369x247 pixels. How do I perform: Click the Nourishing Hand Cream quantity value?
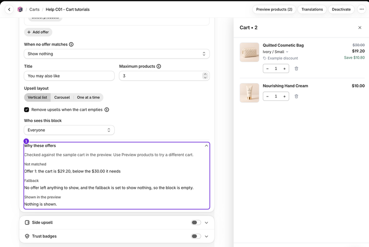[x=276, y=96]
